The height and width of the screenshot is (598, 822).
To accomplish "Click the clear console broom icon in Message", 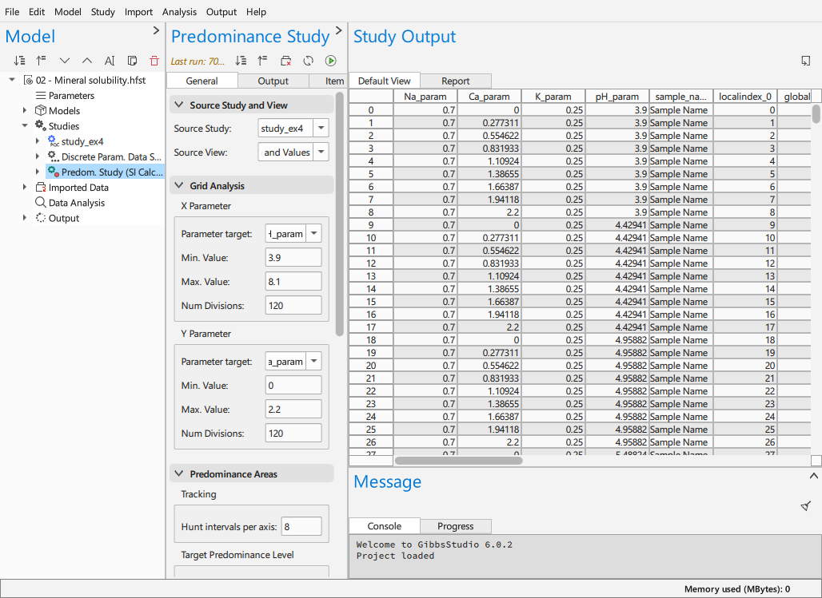I will (x=806, y=505).
